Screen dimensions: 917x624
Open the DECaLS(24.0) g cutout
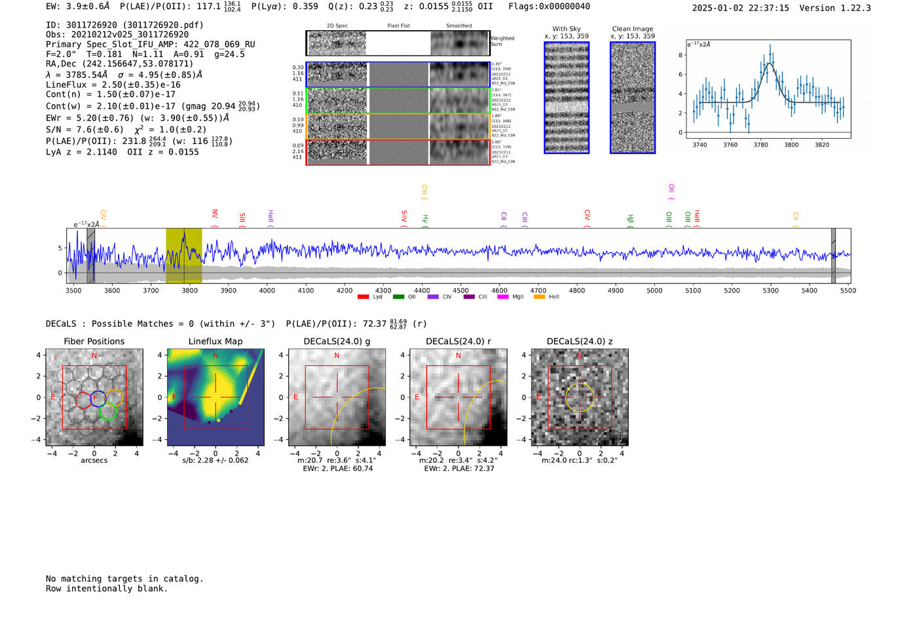[x=337, y=397]
